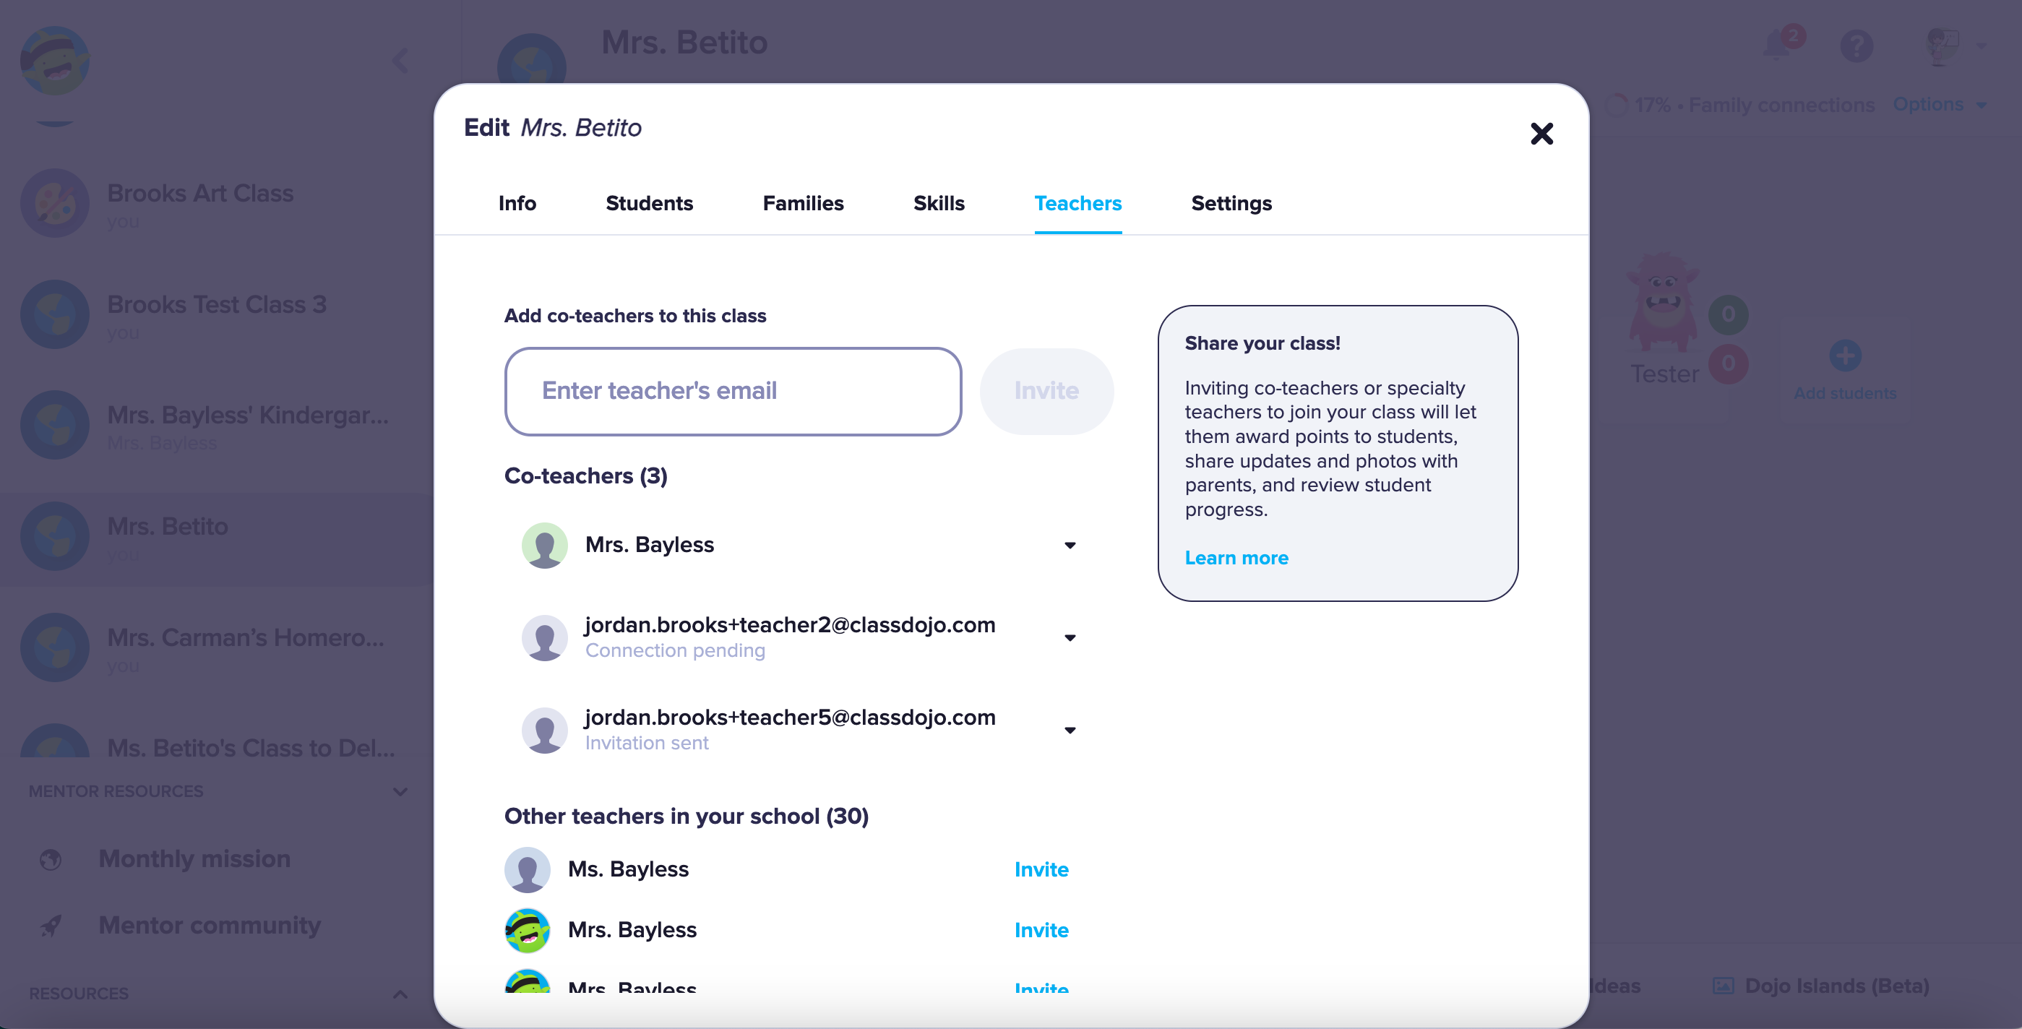Open Mentor community
The image size is (2022, 1029).
(210, 926)
